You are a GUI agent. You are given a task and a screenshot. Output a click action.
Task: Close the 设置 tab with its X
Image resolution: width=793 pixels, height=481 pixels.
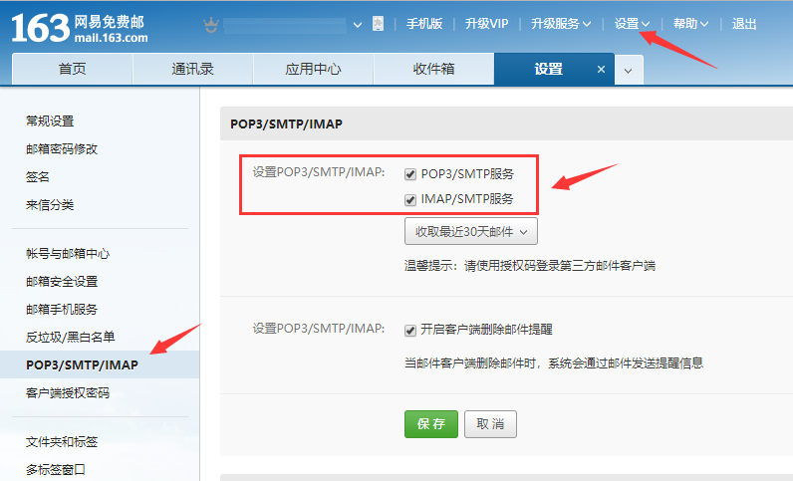point(601,70)
